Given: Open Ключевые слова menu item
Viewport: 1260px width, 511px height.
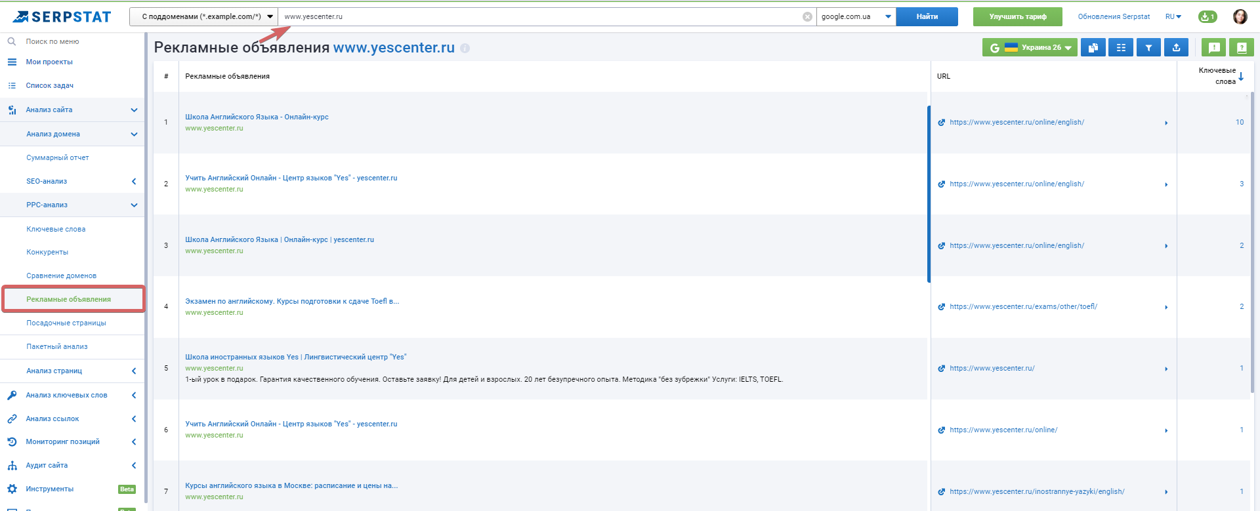Looking at the screenshot, I should [56, 229].
